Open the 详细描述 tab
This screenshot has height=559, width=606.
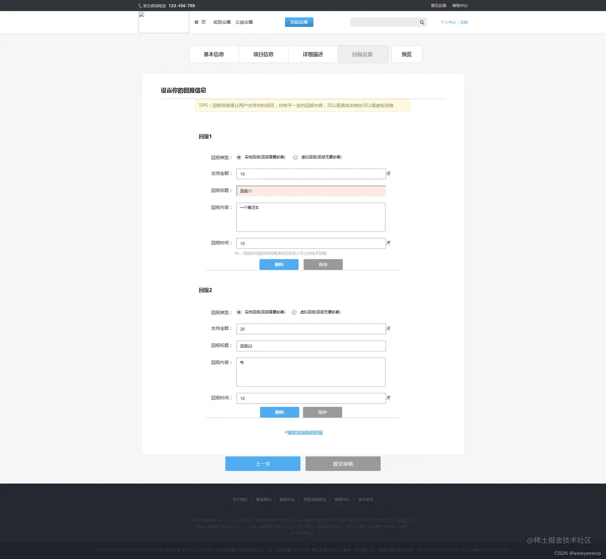click(313, 54)
